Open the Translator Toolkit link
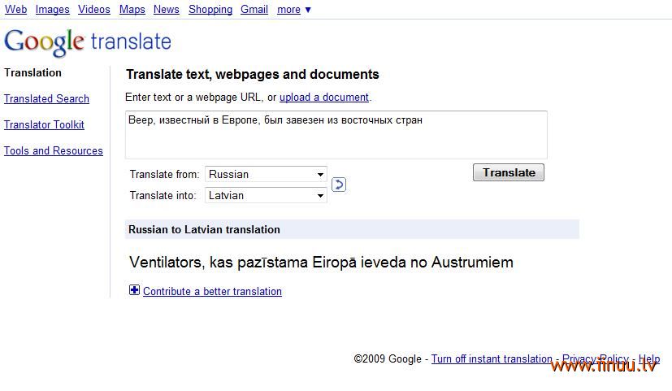The height and width of the screenshot is (391, 672). click(44, 124)
